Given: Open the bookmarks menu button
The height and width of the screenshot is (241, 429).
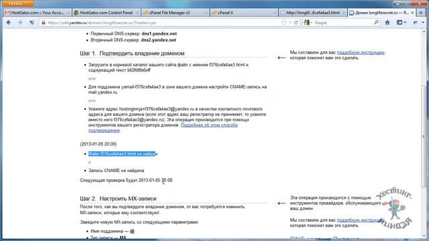Looking at the screenshot, I should pos(401,23).
